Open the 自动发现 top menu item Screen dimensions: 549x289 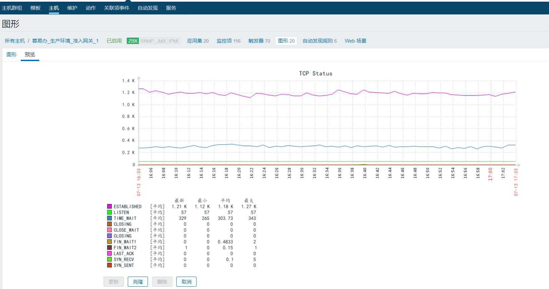[x=148, y=8]
